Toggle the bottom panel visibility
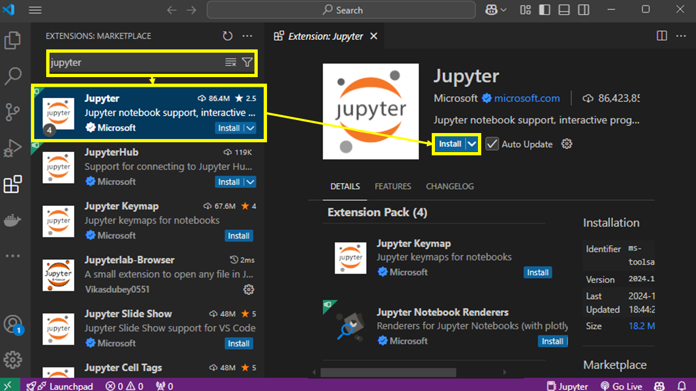The width and height of the screenshot is (696, 391). (564, 10)
